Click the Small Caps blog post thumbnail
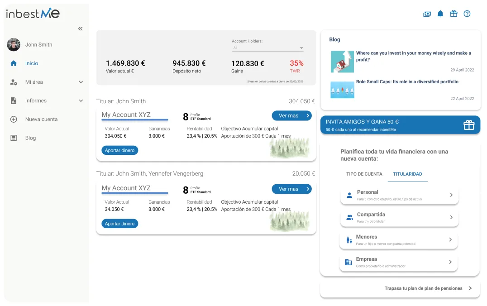This screenshot has width=487, height=306. click(x=342, y=90)
